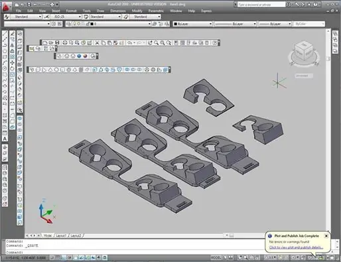Viewport: 341px width, 262px height.
Task: Click the Text Style icon before Standard dropdown
Action: tap(7, 17)
